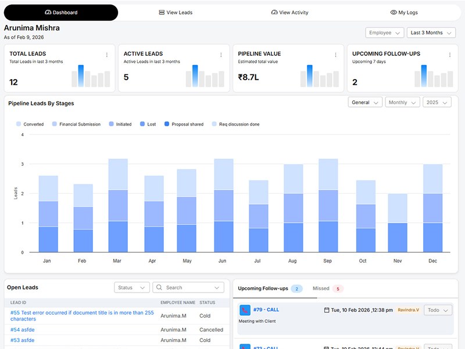Open the Monthly interval dropdown
This screenshot has height=349, width=465.
[402, 102]
